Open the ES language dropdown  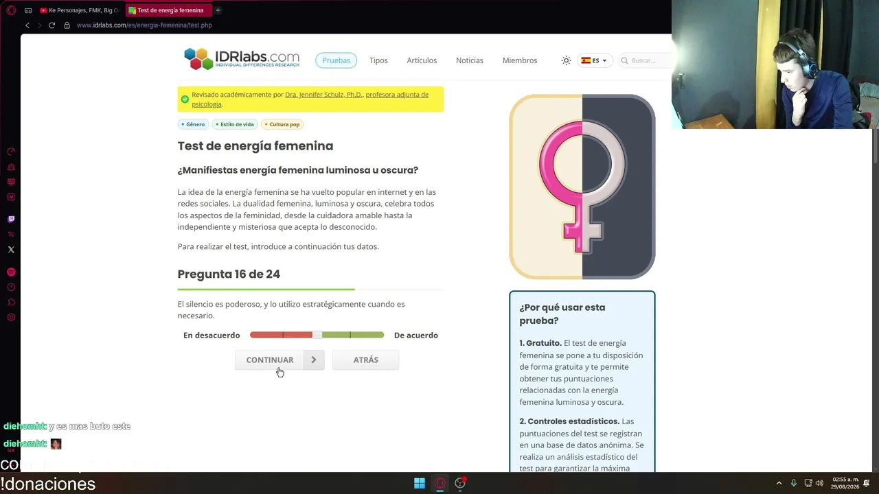595,60
